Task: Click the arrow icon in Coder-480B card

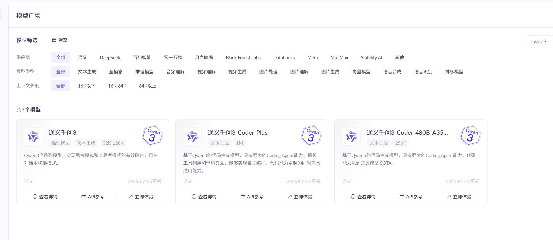Action: point(449,196)
